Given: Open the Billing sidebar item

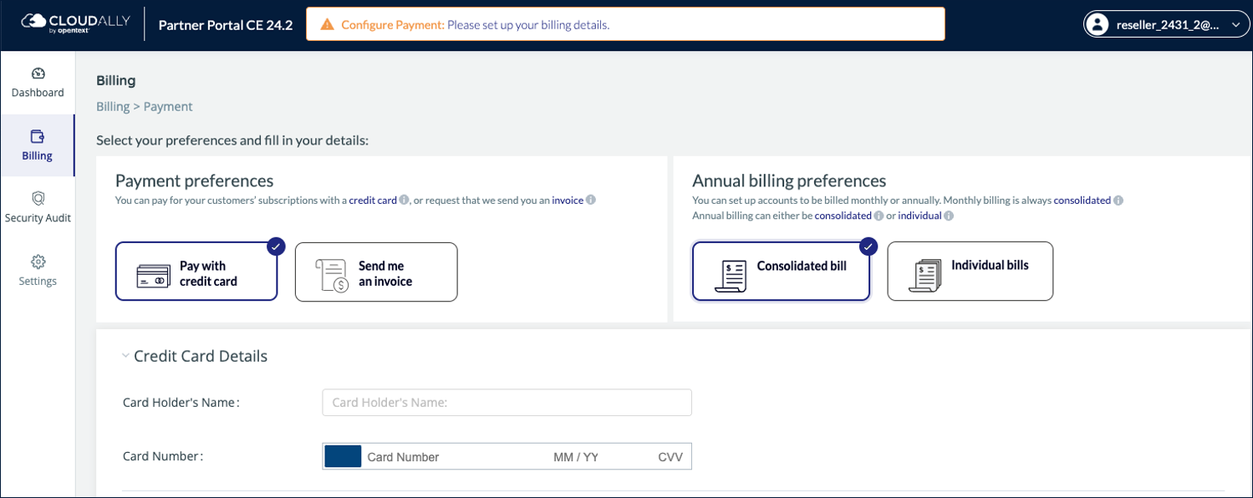Looking at the screenshot, I should click(38, 145).
